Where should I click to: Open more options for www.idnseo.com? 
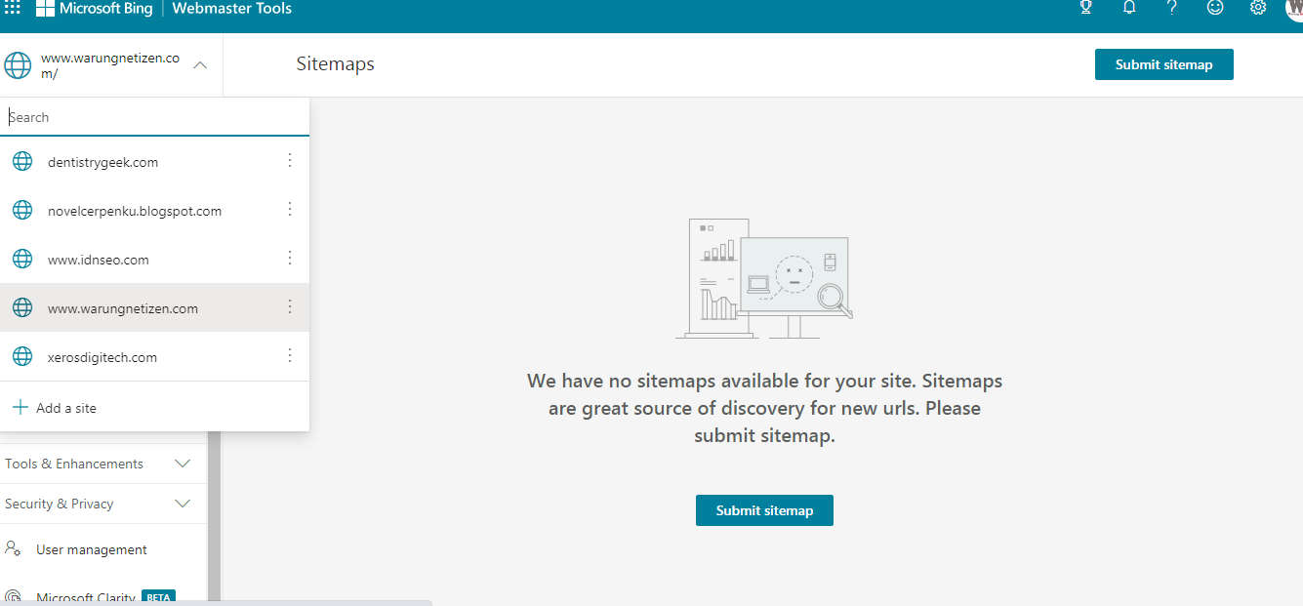pyautogui.click(x=290, y=259)
